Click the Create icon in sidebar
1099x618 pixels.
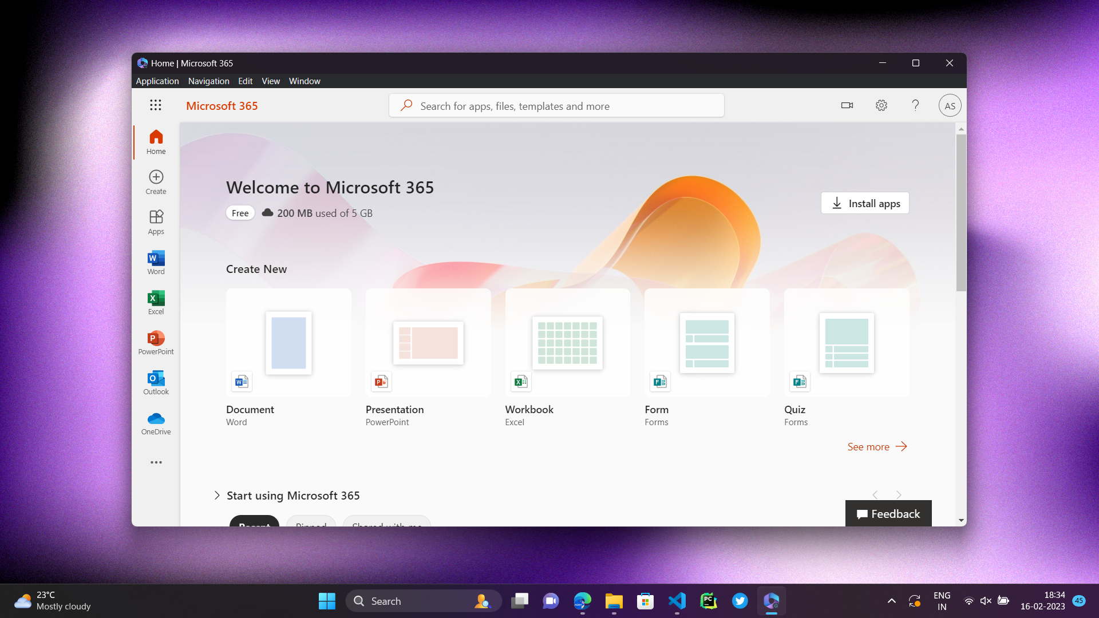tap(156, 181)
